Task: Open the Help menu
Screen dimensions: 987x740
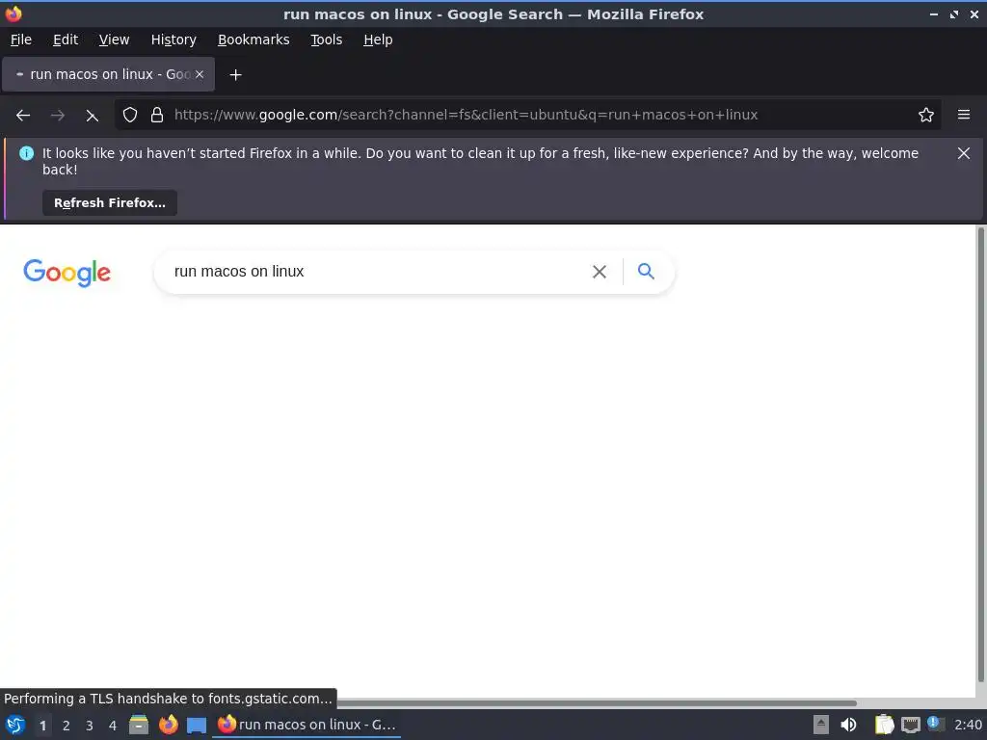Action: click(378, 40)
